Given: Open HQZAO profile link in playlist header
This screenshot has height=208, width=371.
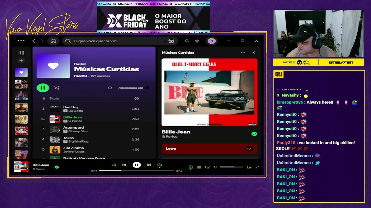Looking at the screenshot, I should pyautogui.click(x=81, y=76).
